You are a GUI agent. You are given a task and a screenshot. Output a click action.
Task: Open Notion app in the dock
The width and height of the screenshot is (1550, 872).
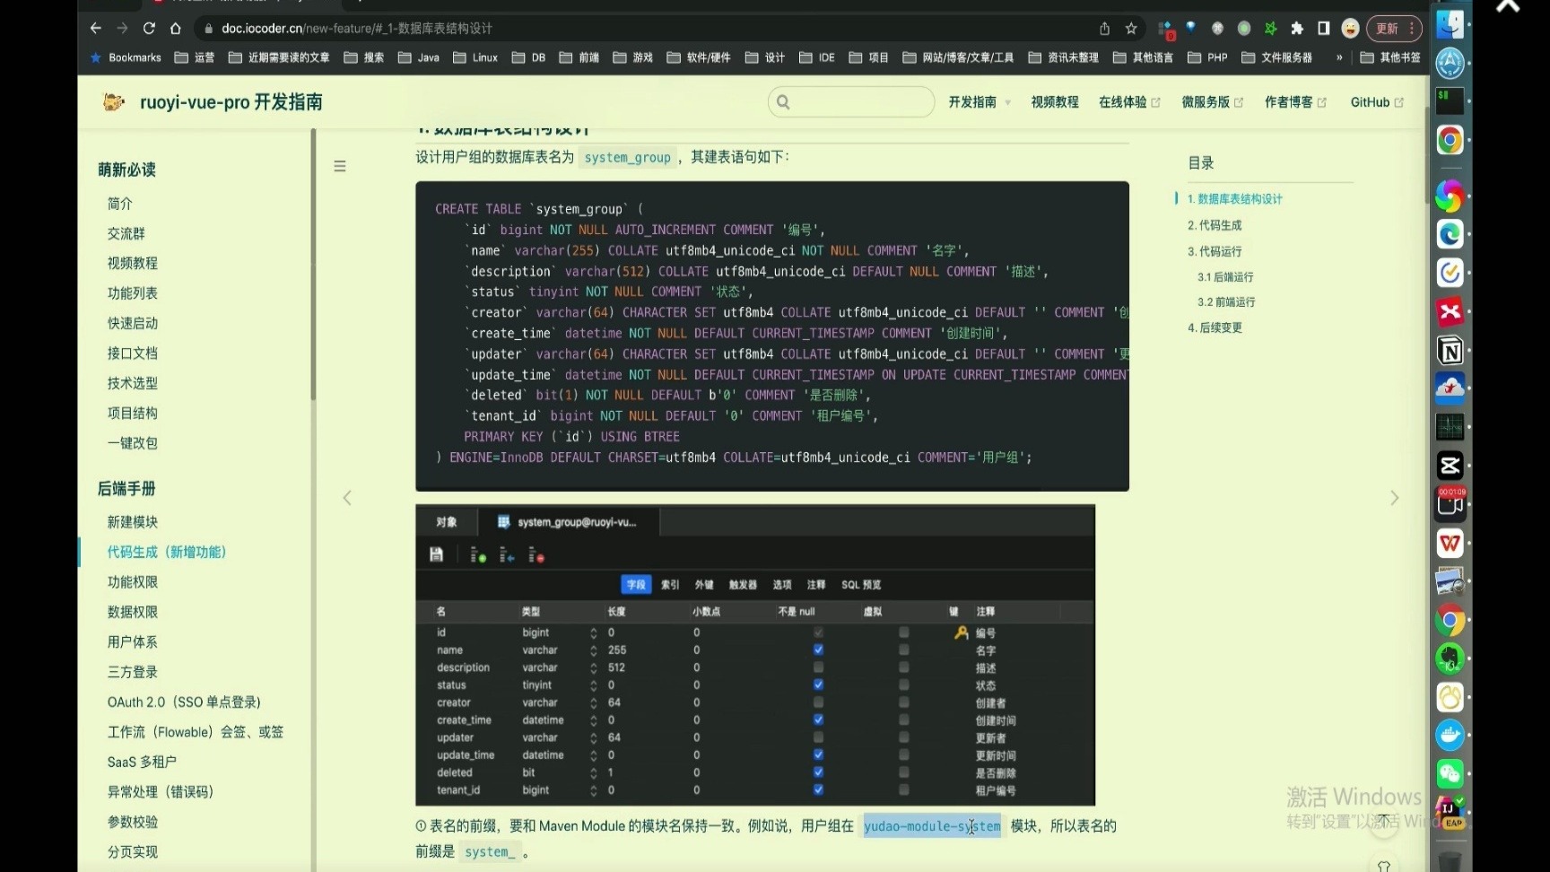(x=1450, y=351)
